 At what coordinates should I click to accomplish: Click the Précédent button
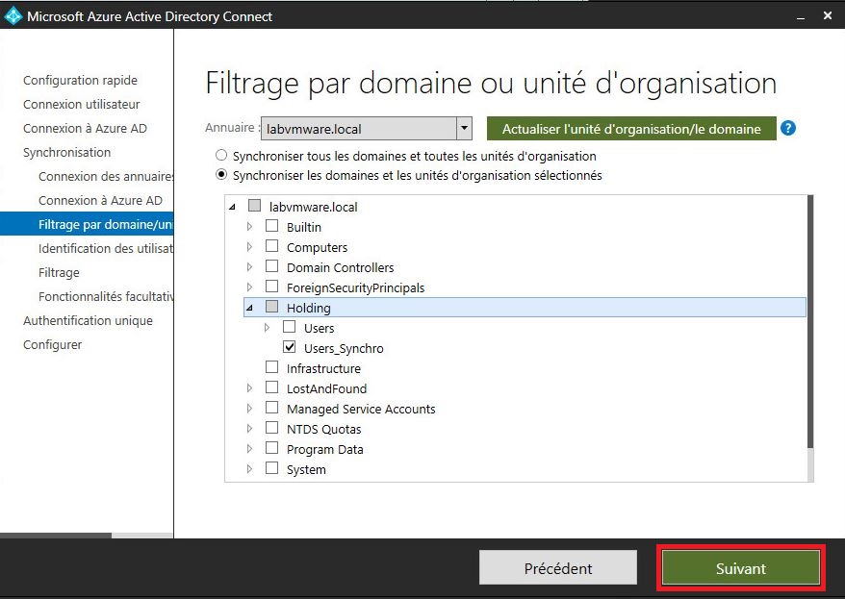pos(558,568)
